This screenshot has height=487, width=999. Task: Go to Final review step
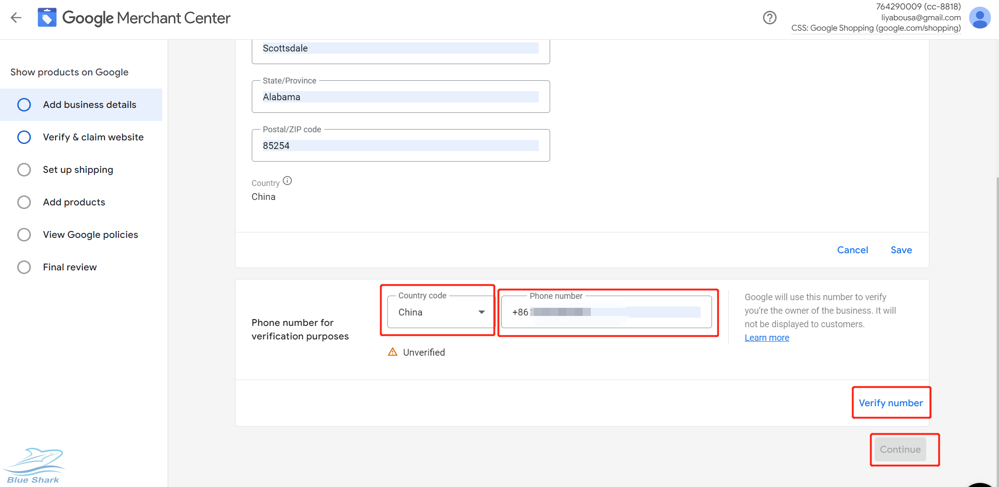click(x=81, y=267)
